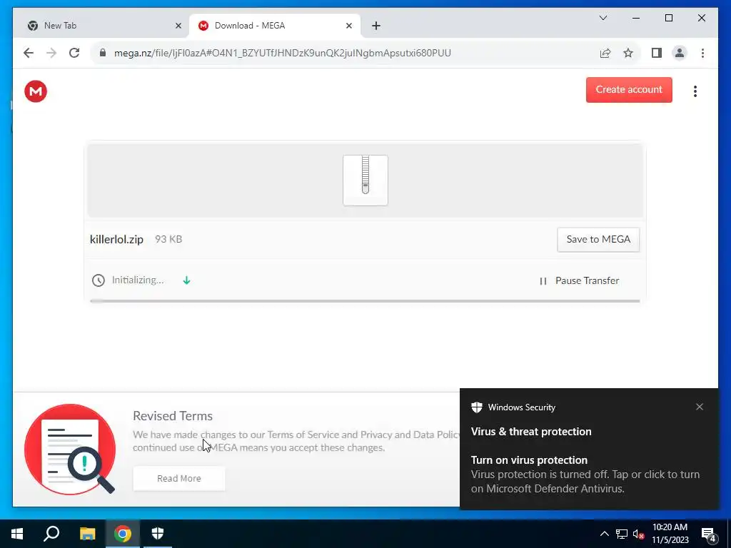Click the lock icon in address bar

click(x=103, y=53)
